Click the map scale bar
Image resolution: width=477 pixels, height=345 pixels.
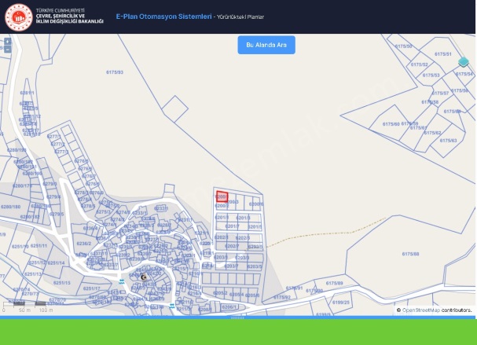pyautogui.click(x=30, y=303)
